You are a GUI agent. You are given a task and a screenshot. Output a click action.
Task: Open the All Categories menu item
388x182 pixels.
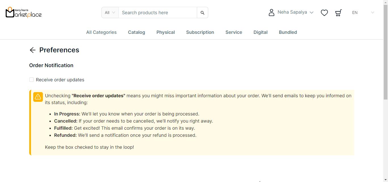tap(101, 32)
